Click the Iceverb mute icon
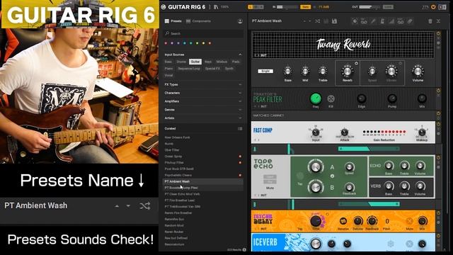Viewport: 453px width, 255px height. [x=409, y=244]
